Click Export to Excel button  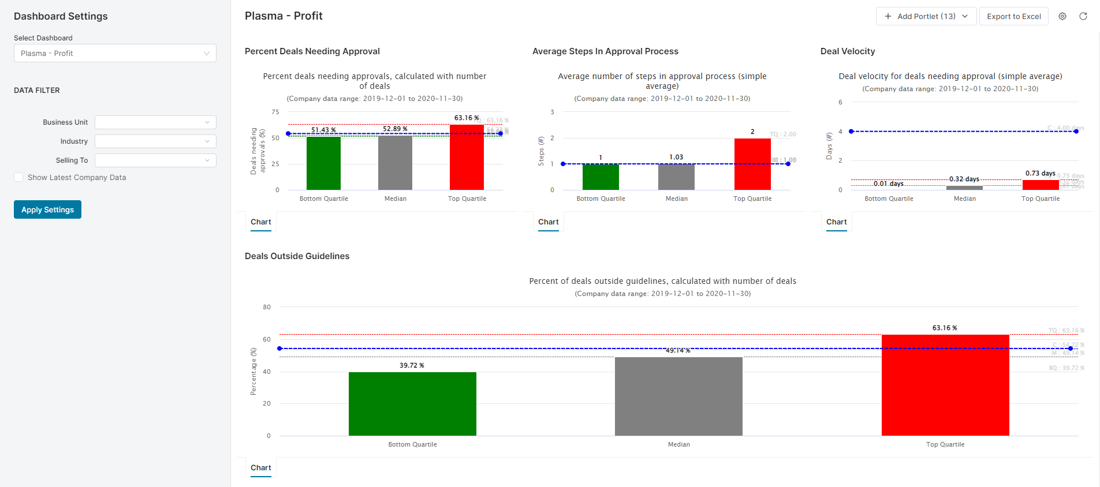coord(1013,16)
